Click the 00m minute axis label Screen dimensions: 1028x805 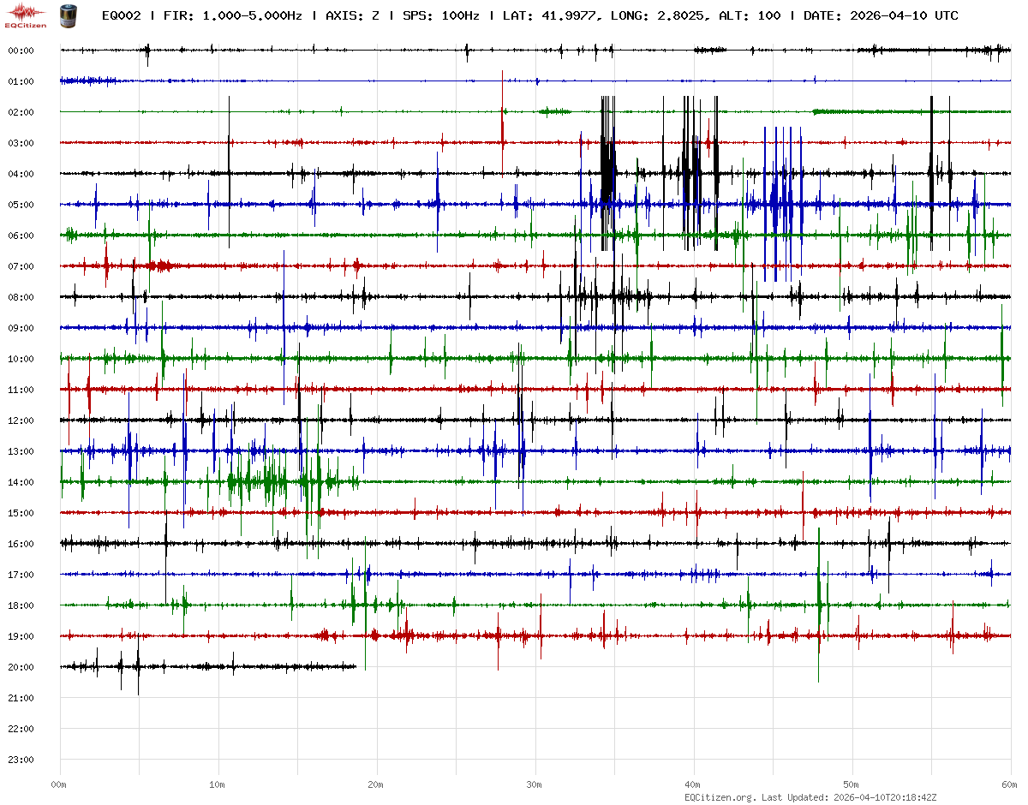click(x=59, y=784)
